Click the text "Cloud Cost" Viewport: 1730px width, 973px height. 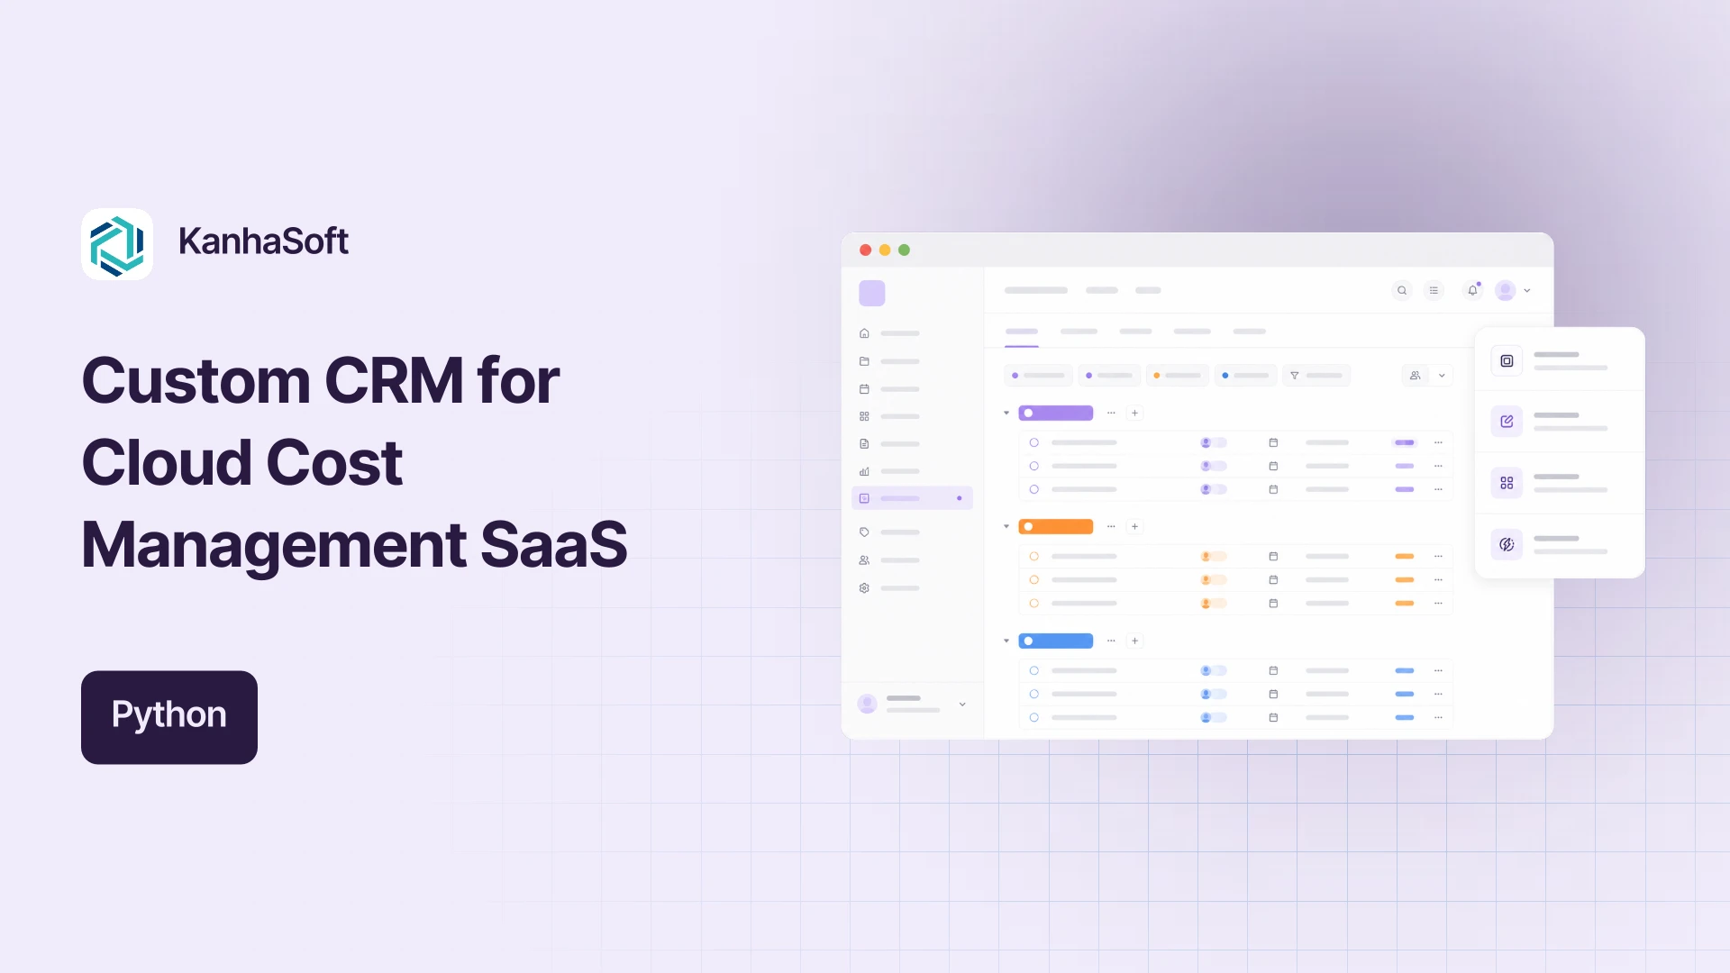(x=242, y=463)
